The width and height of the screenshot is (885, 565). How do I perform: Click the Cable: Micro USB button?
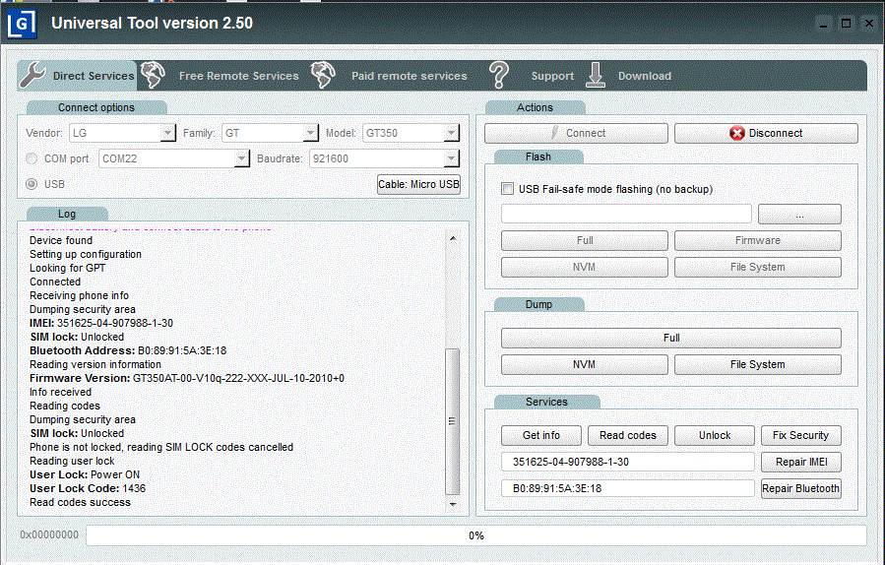coord(418,185)
